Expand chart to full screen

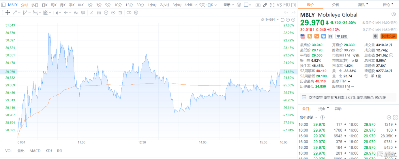click(x=272, y=5)
